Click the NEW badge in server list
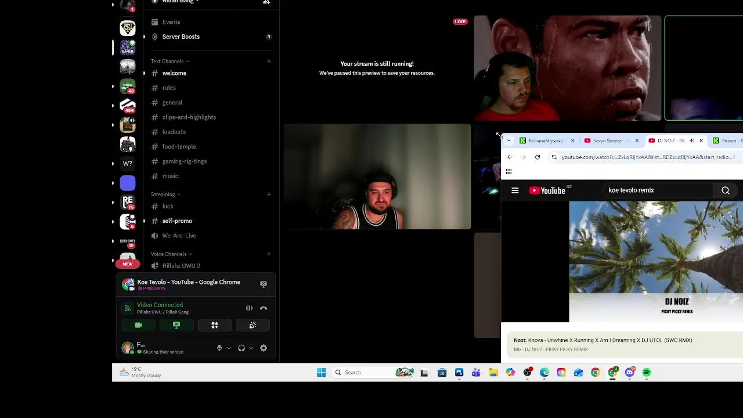 pos(128,264)
